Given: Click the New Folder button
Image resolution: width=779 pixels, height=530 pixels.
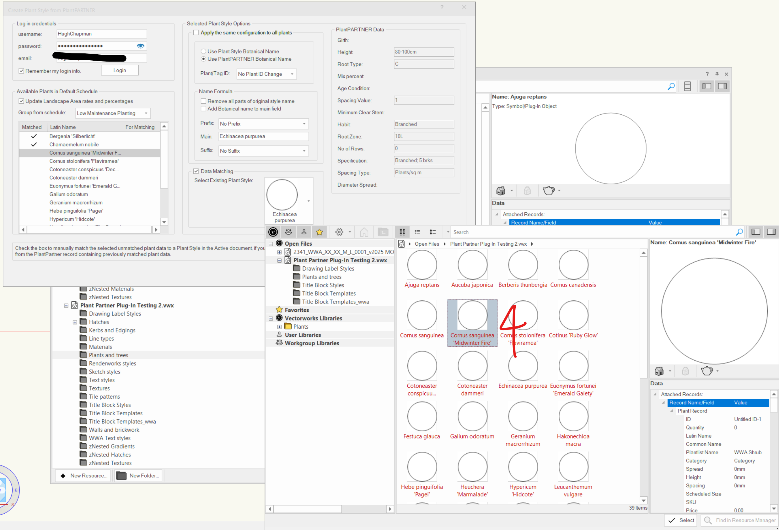Looking at the screenshot, I should 138,476.
